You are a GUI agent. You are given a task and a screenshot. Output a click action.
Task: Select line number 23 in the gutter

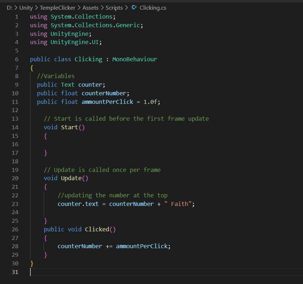[x=15, y=204]
